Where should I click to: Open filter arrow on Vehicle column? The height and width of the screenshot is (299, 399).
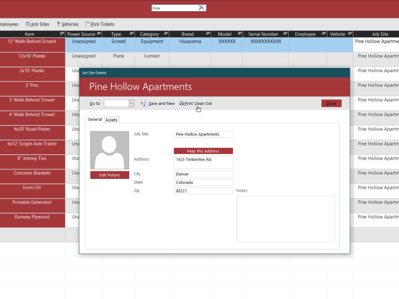(x=350, y=34)
